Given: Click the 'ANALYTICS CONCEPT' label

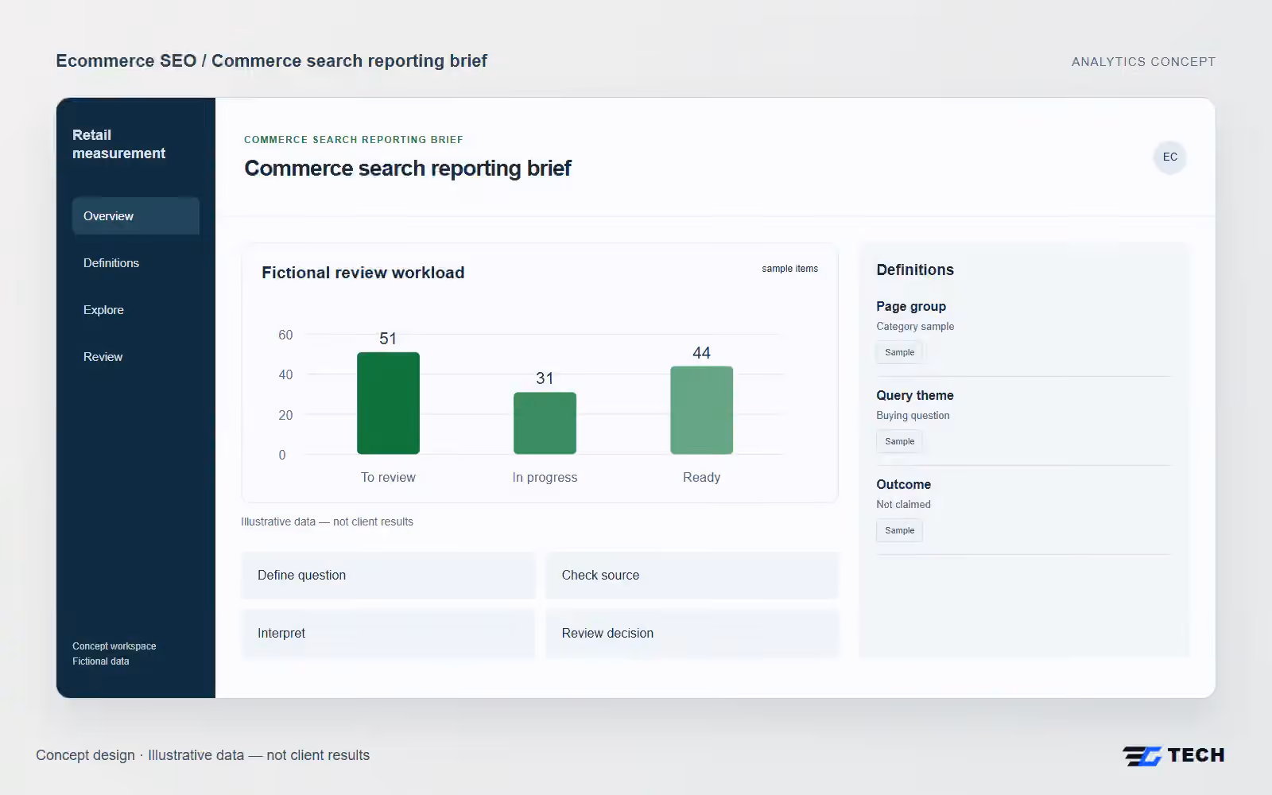Looking at the screenshot, I should [x=1143, y=62].
